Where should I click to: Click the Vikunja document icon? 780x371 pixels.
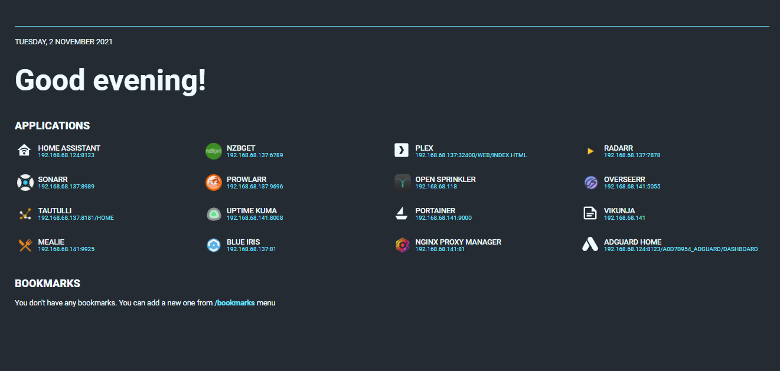pyautogui.click(x=590, y=213)
